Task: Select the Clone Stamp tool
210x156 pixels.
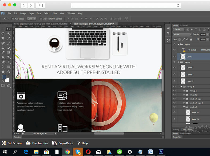Action: point(3,48)
